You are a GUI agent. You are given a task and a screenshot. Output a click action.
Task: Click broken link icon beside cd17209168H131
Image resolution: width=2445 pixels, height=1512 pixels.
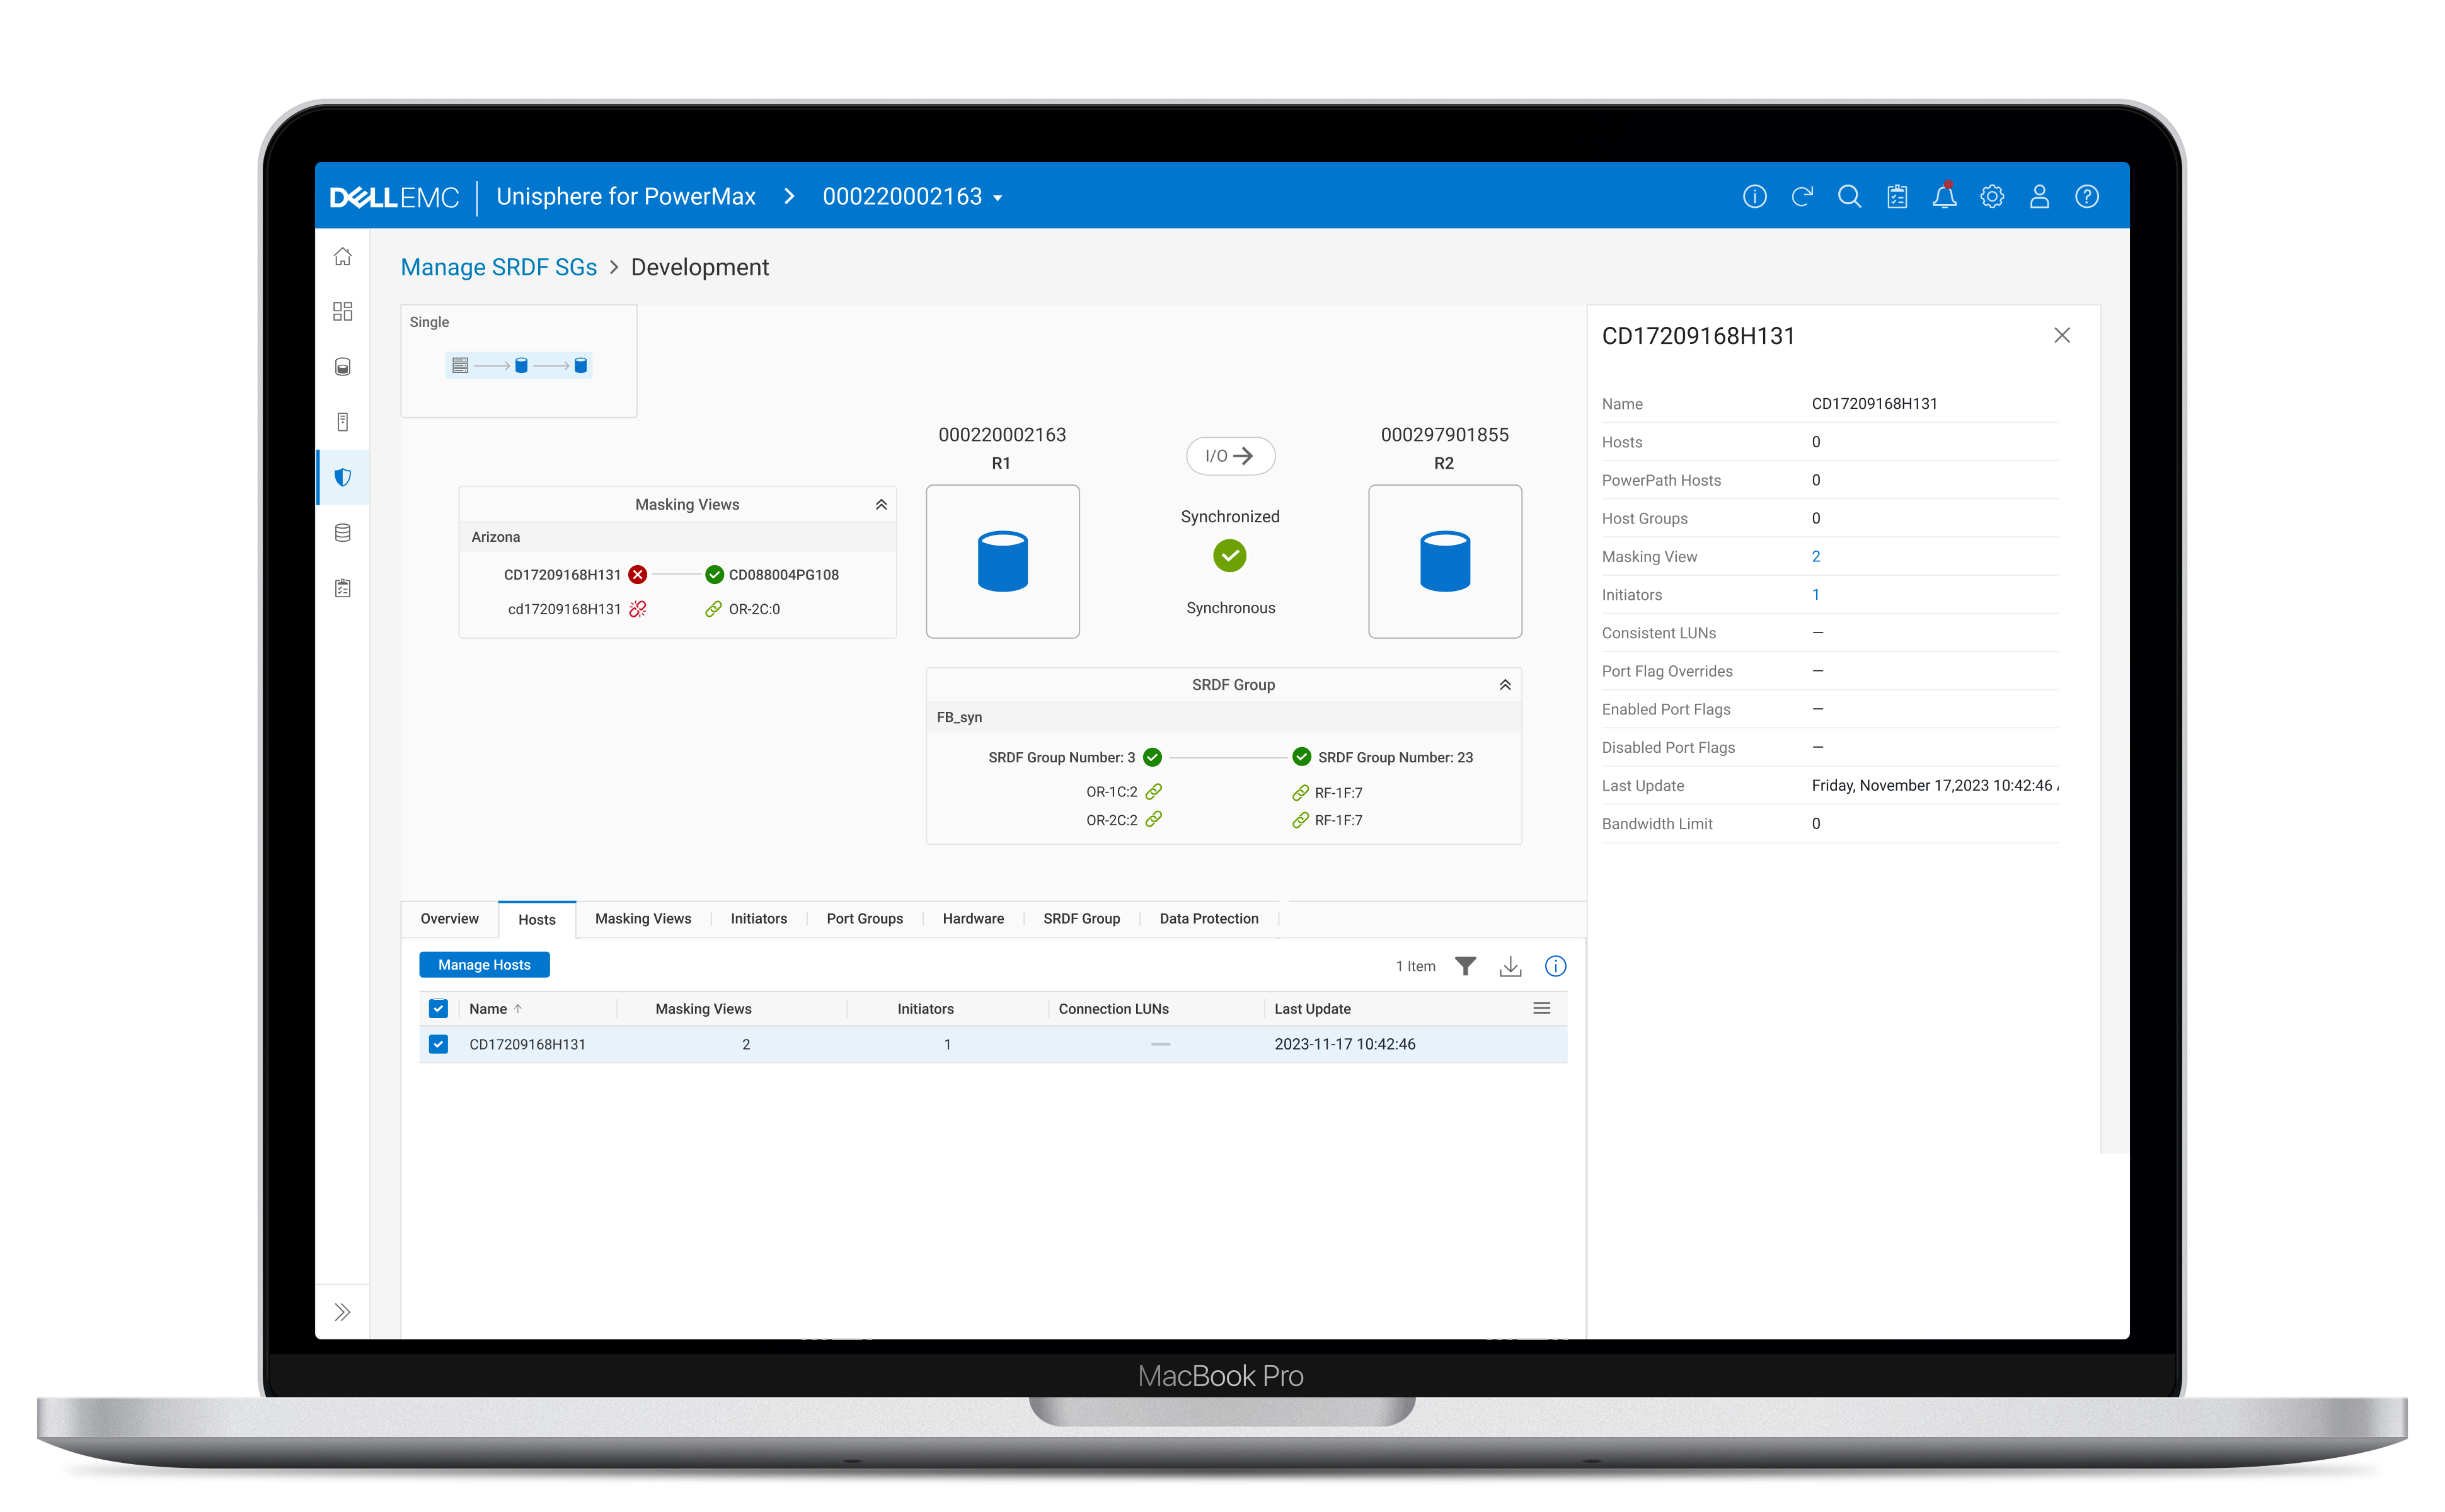[637, 609]
